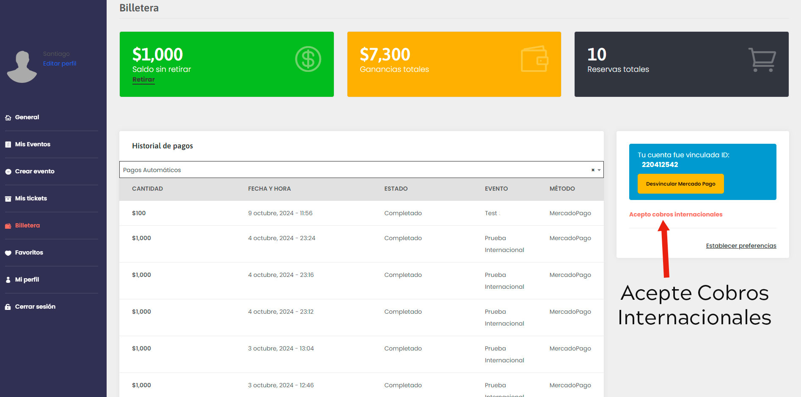Click the shopping cart icon in Reservas totales

point(762,60)
